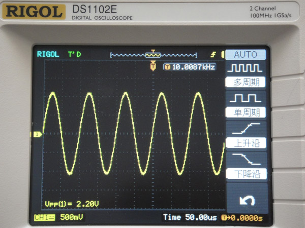Image resolution: width=305 pixels, height=228 pixels.
Task: Click the trigger edge symbol in top bar
Action: tap(213, 55)
